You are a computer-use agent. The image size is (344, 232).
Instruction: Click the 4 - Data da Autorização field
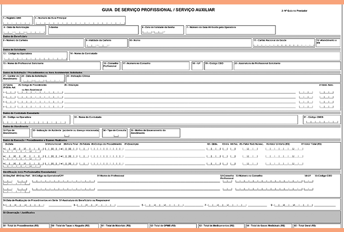coord(25,31)
